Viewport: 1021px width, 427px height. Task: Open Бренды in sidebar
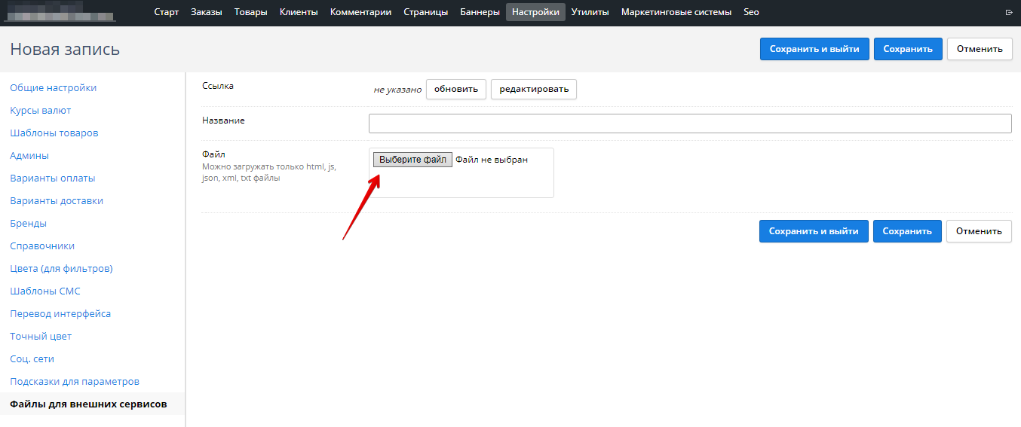pos(29,223)
